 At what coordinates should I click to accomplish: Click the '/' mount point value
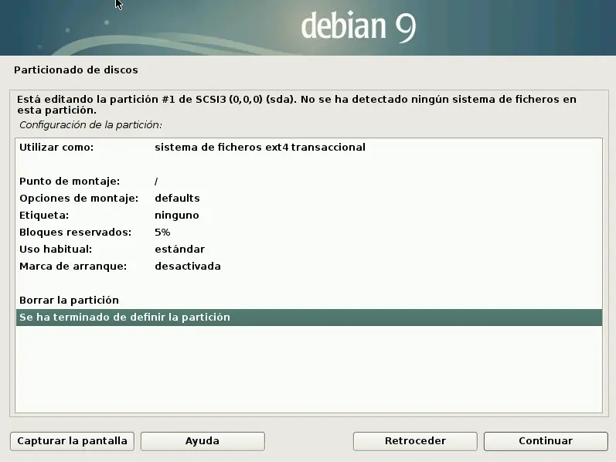pyautogui.click(x=156, y=181)
